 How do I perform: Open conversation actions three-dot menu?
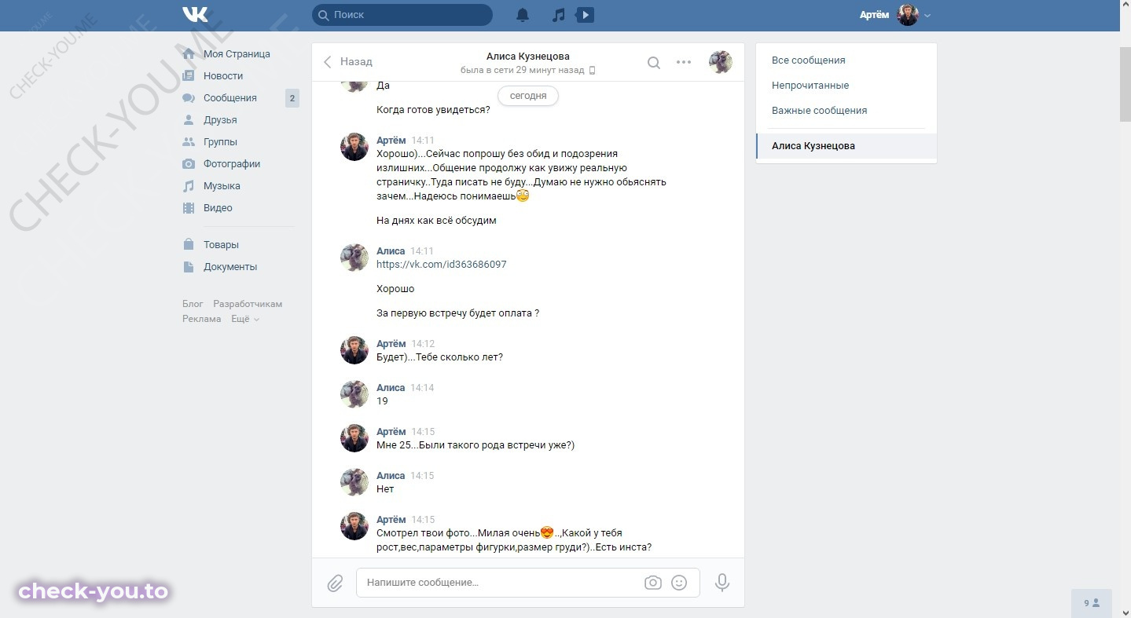(x=684, y=62)
